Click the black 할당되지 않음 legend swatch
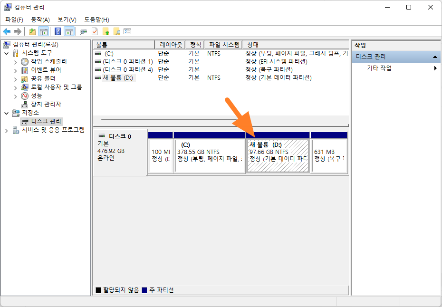 point(98,290)
